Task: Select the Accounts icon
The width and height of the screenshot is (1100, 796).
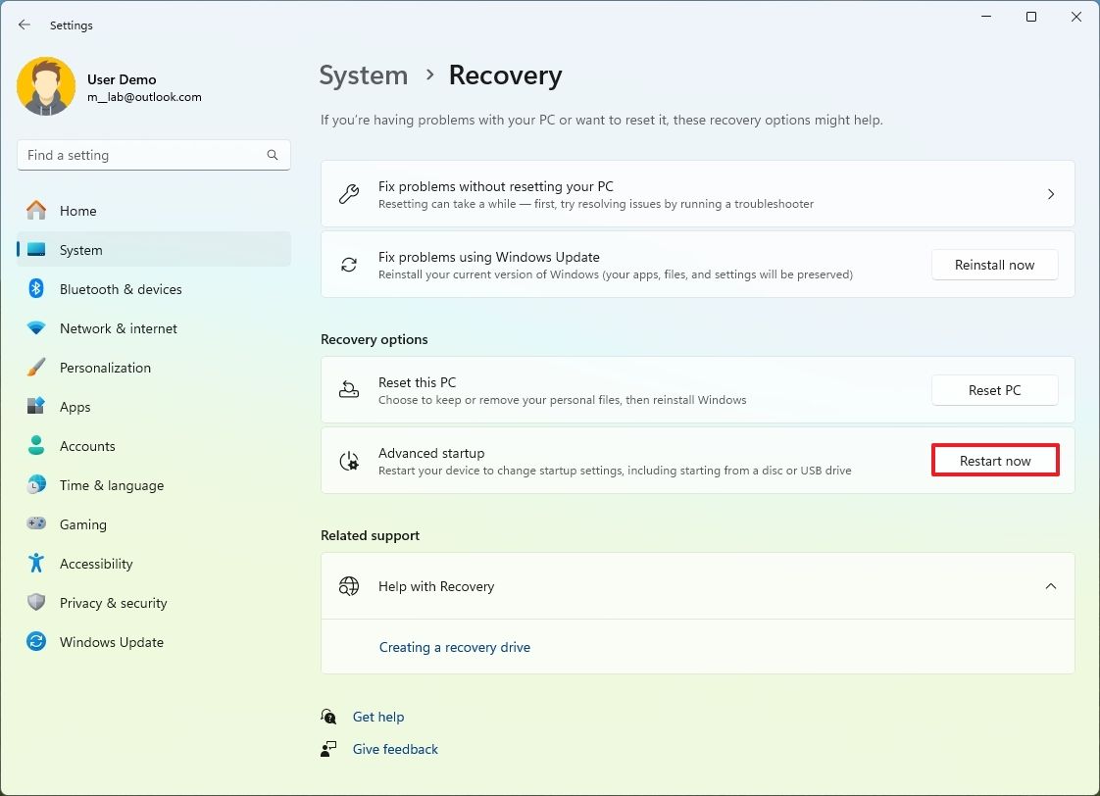Action: 36,445
